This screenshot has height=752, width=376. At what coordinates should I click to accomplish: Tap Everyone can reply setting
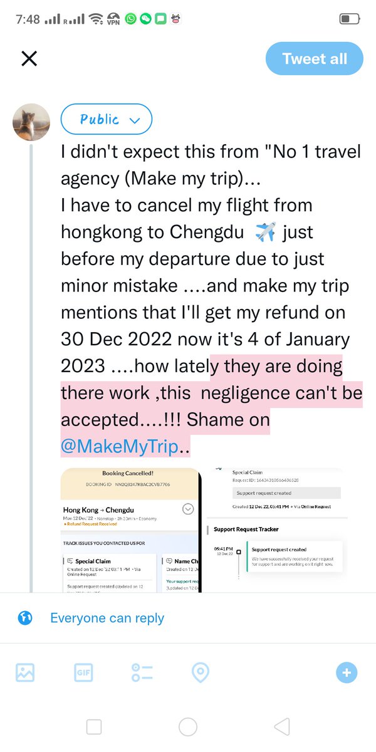[107, 618]
